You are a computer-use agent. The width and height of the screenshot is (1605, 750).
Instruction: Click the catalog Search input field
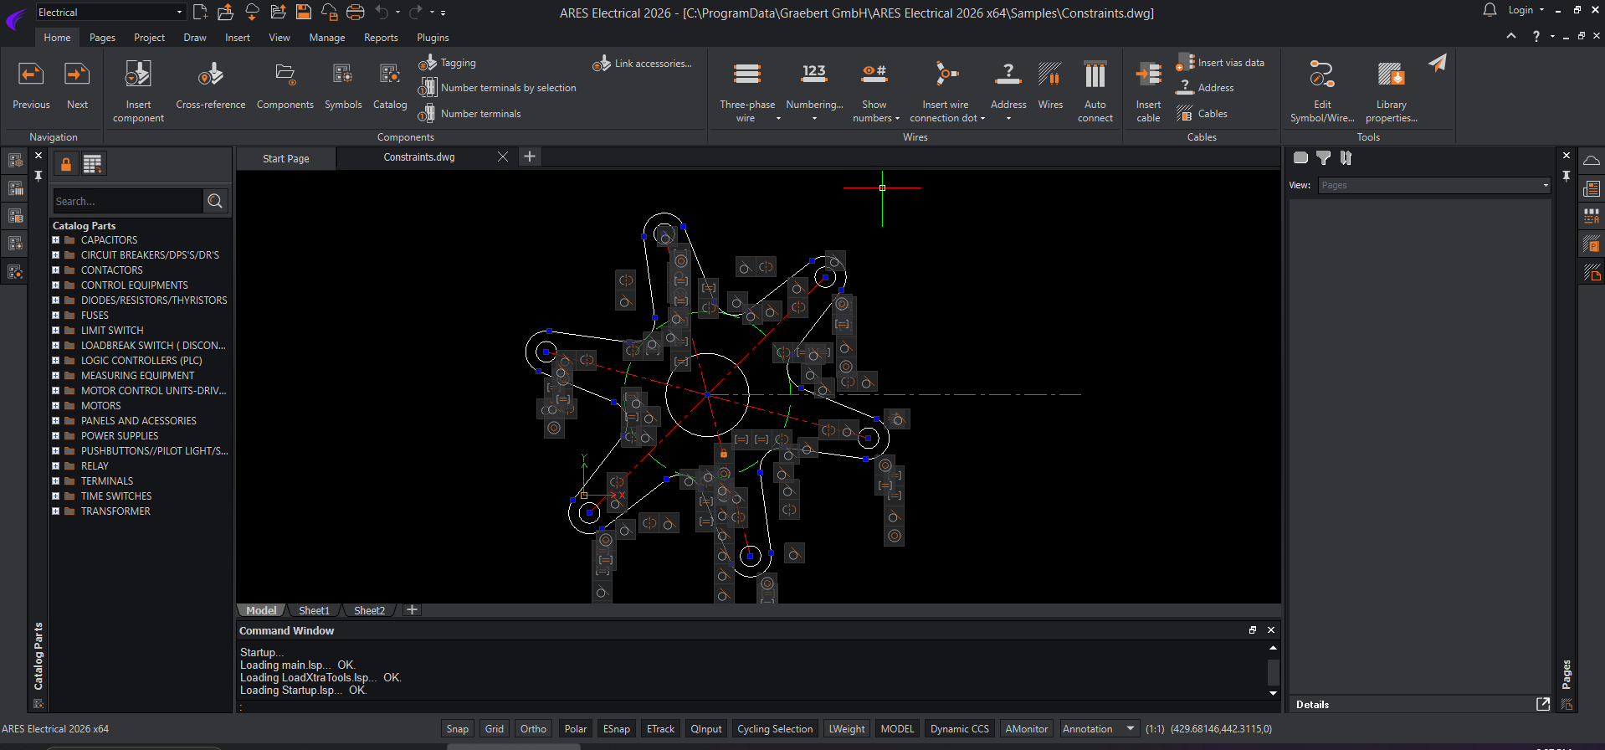127,202
